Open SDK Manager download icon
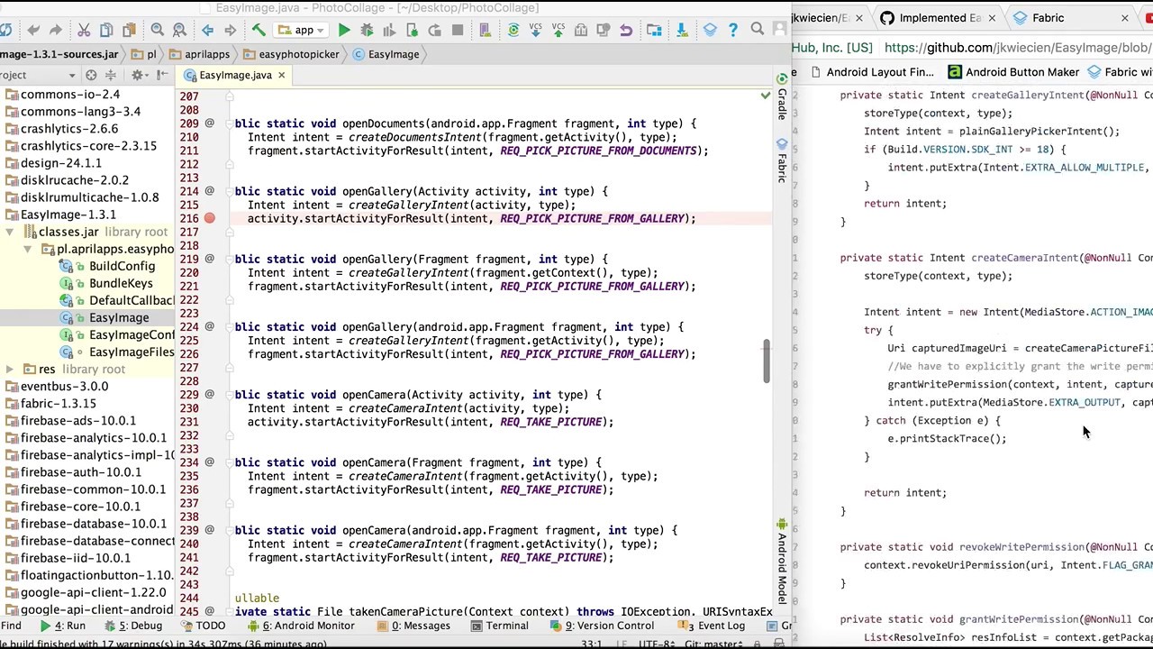 [682, 30]
